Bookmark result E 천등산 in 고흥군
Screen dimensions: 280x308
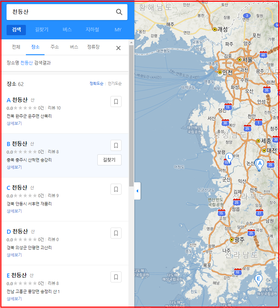point(116,277)
